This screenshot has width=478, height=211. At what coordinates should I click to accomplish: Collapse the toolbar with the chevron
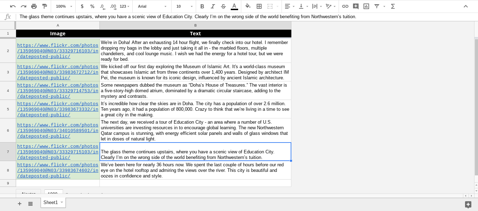point(466,6)
